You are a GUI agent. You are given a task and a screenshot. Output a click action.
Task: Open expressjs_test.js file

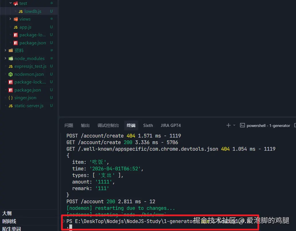(x=30, y=66)
